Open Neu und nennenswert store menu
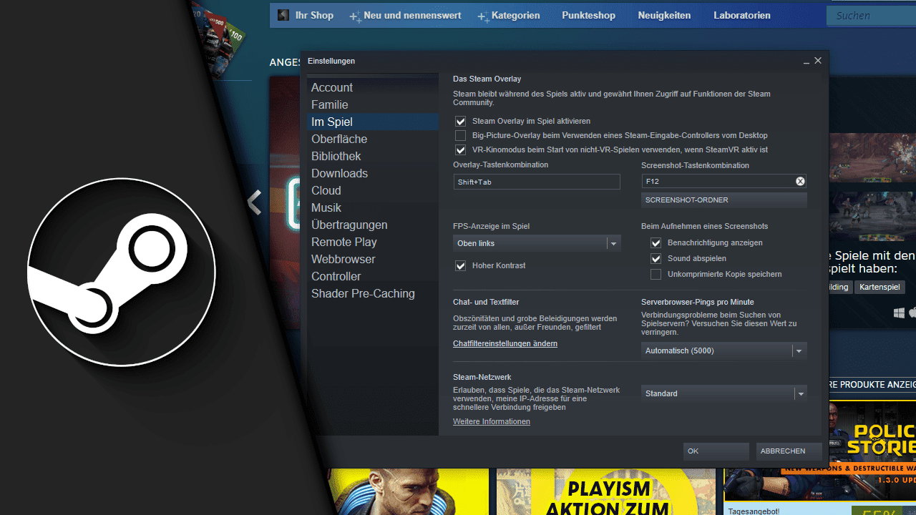Viewport: 916px width, 515px height. (x=412, y=15)
